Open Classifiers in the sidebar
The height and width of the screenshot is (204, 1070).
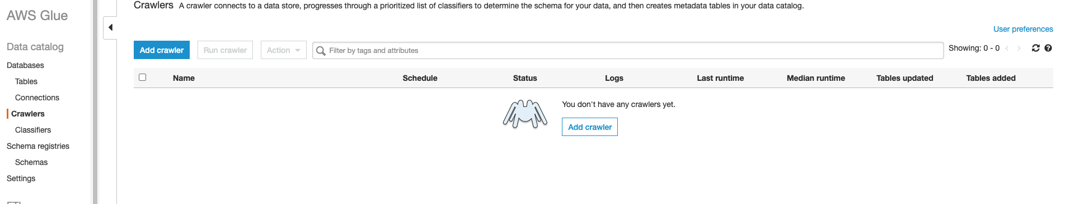(x=33, y=130)
